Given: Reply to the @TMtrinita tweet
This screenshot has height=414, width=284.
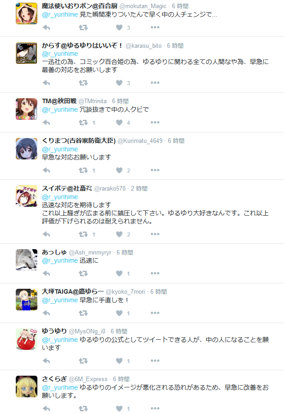Looking at the screenshot, I should 46,123.
